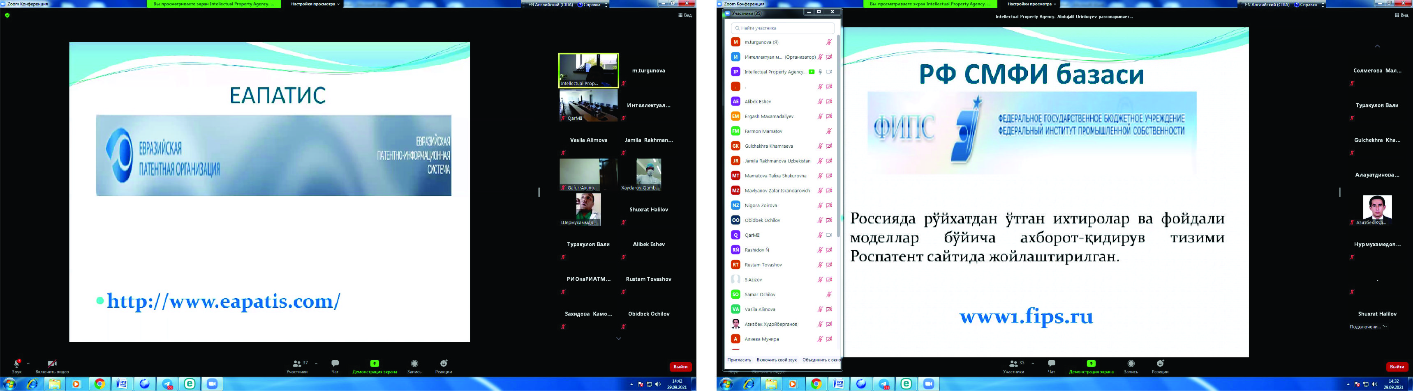Expand audio options arrow beside Звук
Image resolution: width=1413 pixels, height=391 pixels.
(28, 363)
